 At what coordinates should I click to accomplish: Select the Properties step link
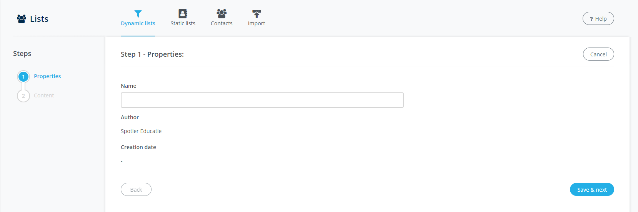pos(47,76)
